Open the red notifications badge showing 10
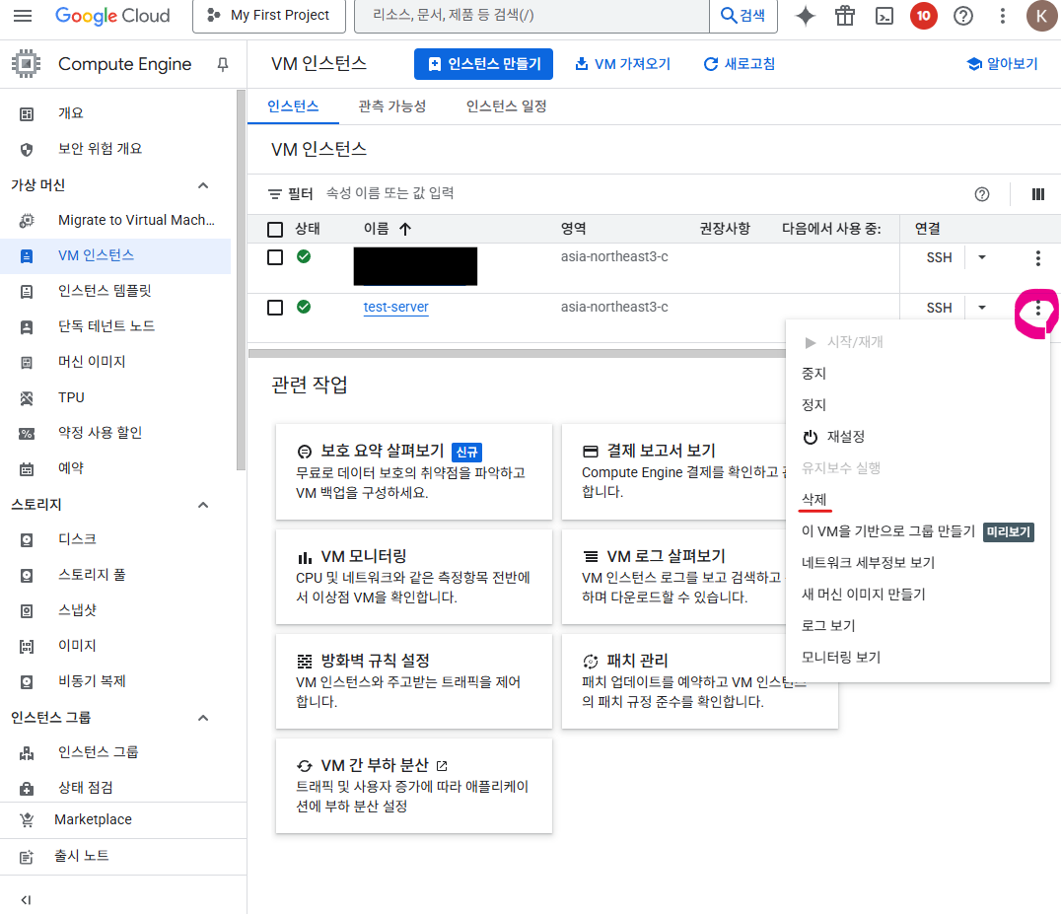 click(x=924, y=16)
